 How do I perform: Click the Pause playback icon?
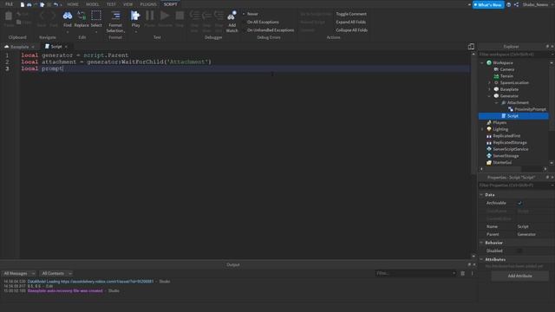pos(150,16)
